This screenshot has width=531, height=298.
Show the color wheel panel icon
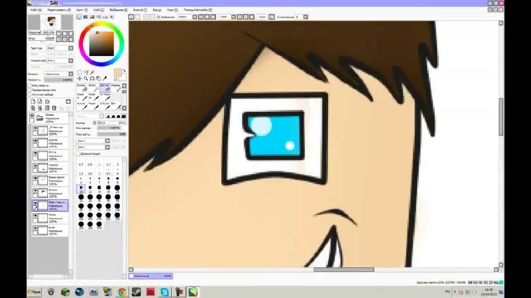[79, 17]
